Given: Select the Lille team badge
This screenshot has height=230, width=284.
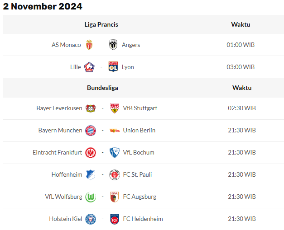Looking at the screenshot, I should tap(89, 67).
